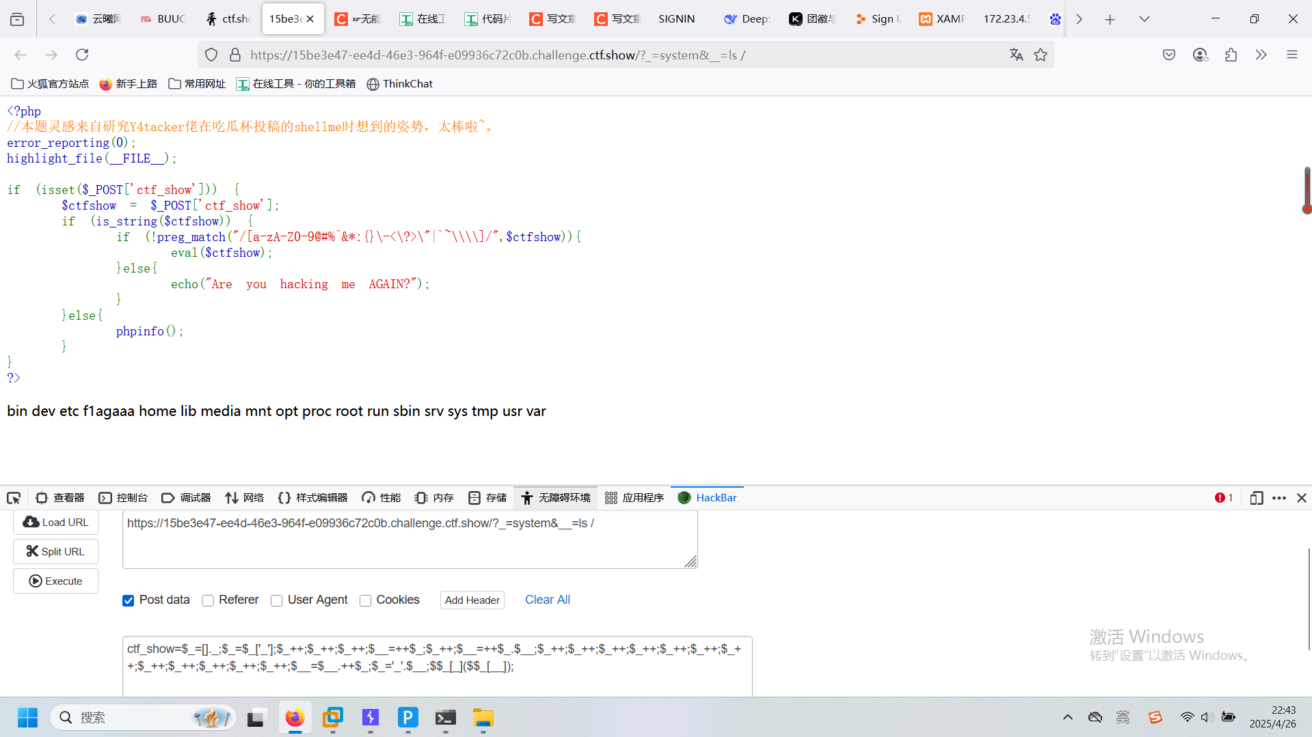Click the devtools error count badge
This screenshot has width=1312, height=737.
pyautogui.click(x=1224, y=498)
